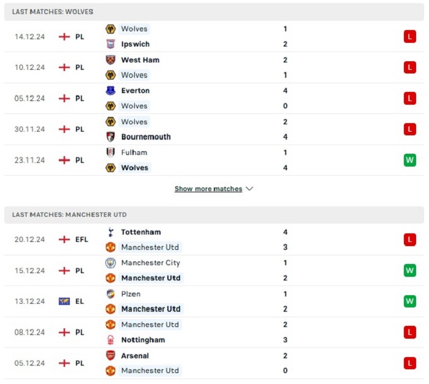
Task: Click the Bournemouth club crest icon
Action: 110,137
